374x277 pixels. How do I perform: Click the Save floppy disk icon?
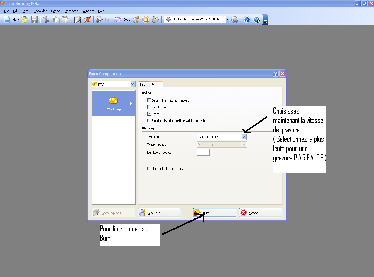click(34, 20)
